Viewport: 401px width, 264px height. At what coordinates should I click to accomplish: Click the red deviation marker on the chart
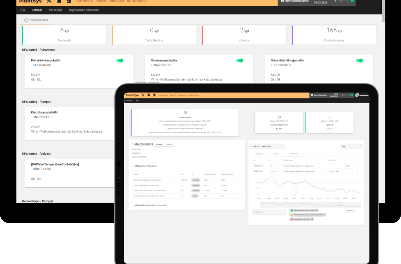[x=294, y=184]
